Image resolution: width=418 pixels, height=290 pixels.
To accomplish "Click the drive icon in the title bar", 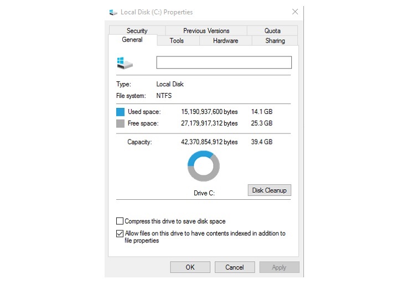I will tap(113, 12).
